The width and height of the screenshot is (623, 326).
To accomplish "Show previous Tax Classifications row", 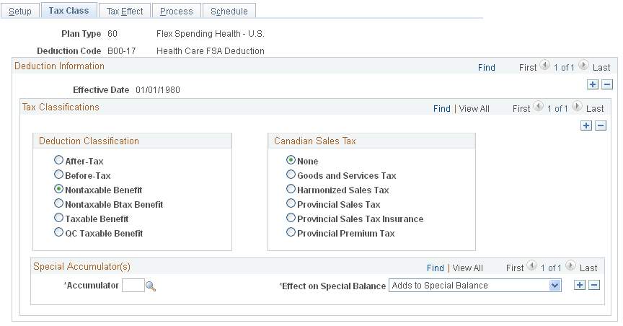I will (538, 108).
